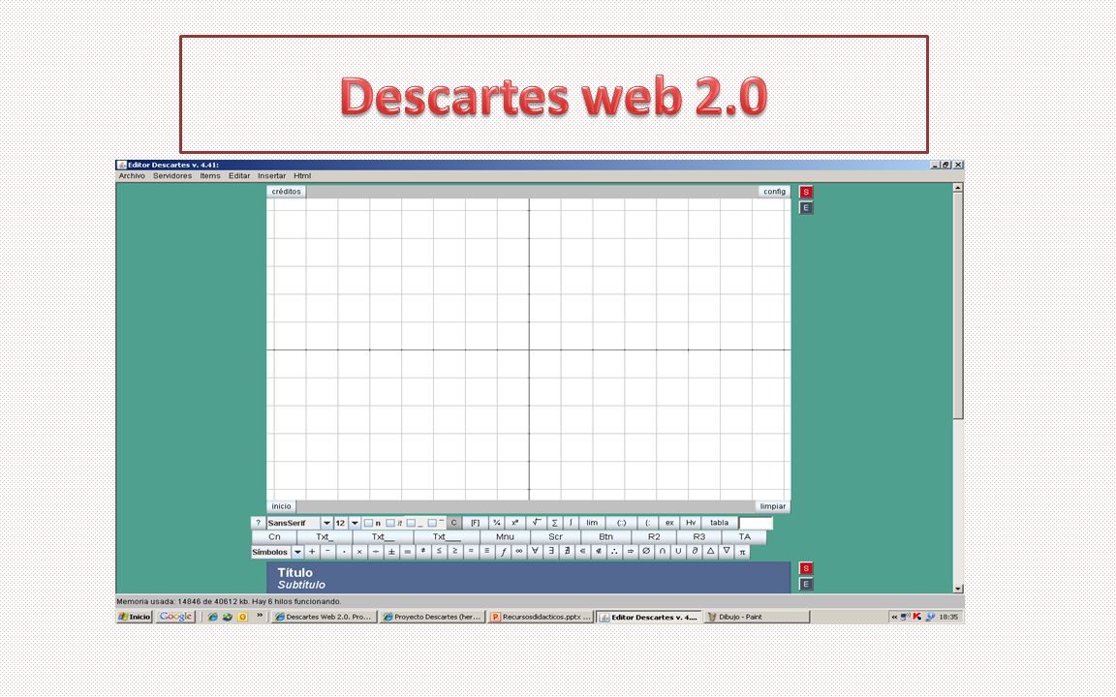Insert the pi π symbol

[x=742, y=551]
